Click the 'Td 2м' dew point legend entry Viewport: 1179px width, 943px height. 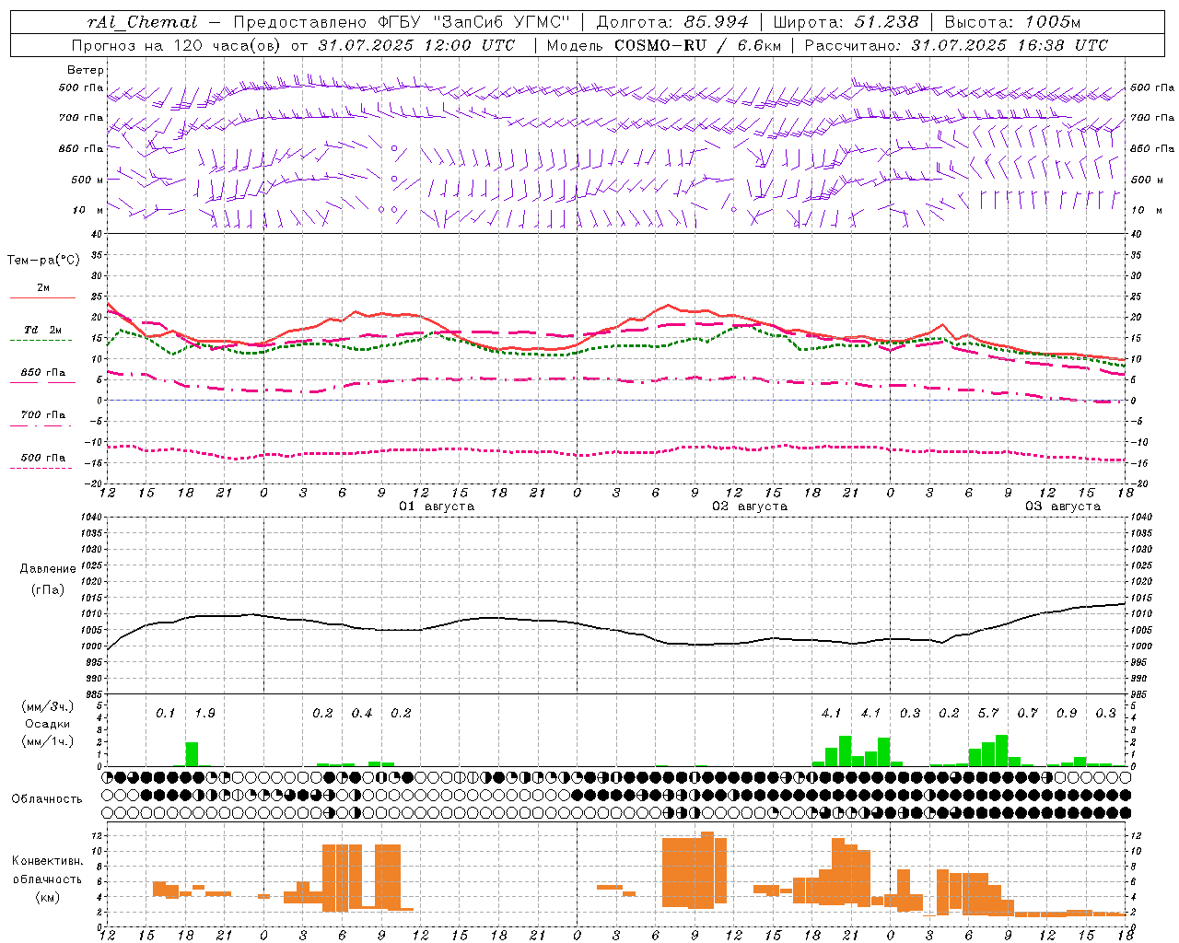pyautogui.click(x=42, y=330)
